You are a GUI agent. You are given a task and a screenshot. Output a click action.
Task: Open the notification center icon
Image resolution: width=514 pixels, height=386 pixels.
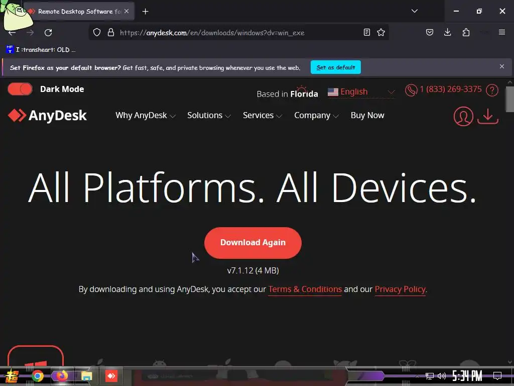497,376
